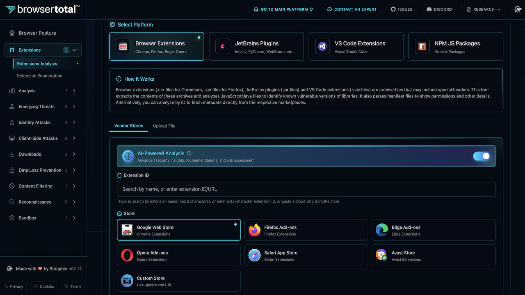Pick Safari App Store option

click(x=306, y=255)
